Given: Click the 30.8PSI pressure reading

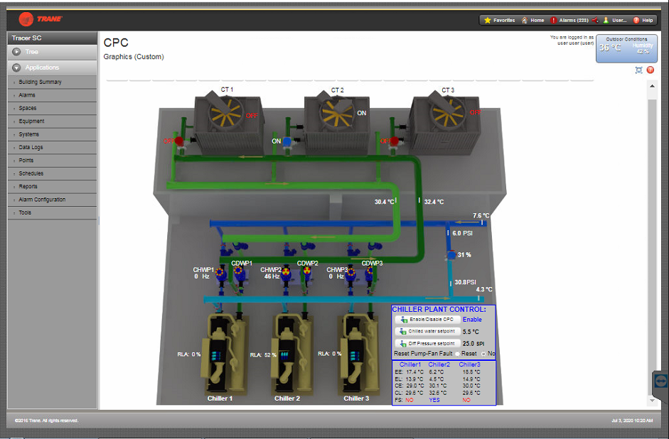Looking at the screenshot, I should click(x=465, y=282).
